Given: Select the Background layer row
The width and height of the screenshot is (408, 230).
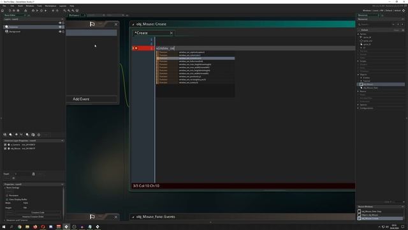Looking at the screenshot, I should pyautogui.click(x=34, y=31).
